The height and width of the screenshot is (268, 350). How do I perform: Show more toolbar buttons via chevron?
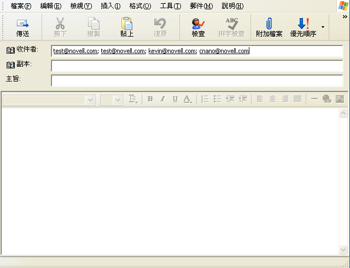pos(345,17)
